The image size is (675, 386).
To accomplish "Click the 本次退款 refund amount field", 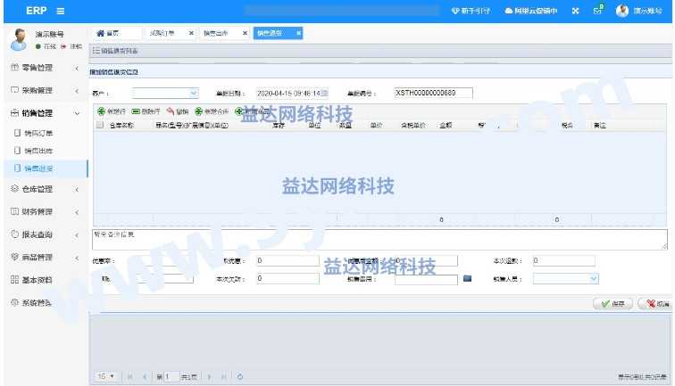I will 564,260.
